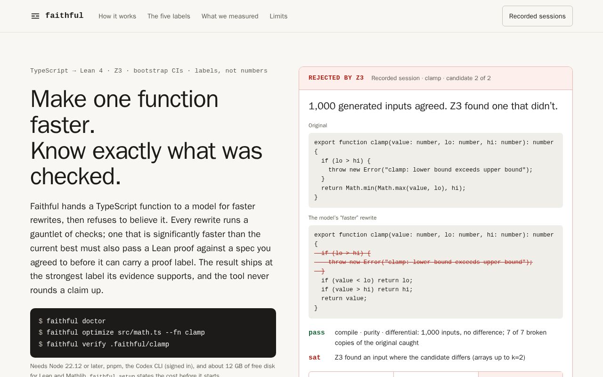Click the 'Needs Node 22.12 or later' note
The width and height of the screenshot is (603, 377).
[153, 371]
